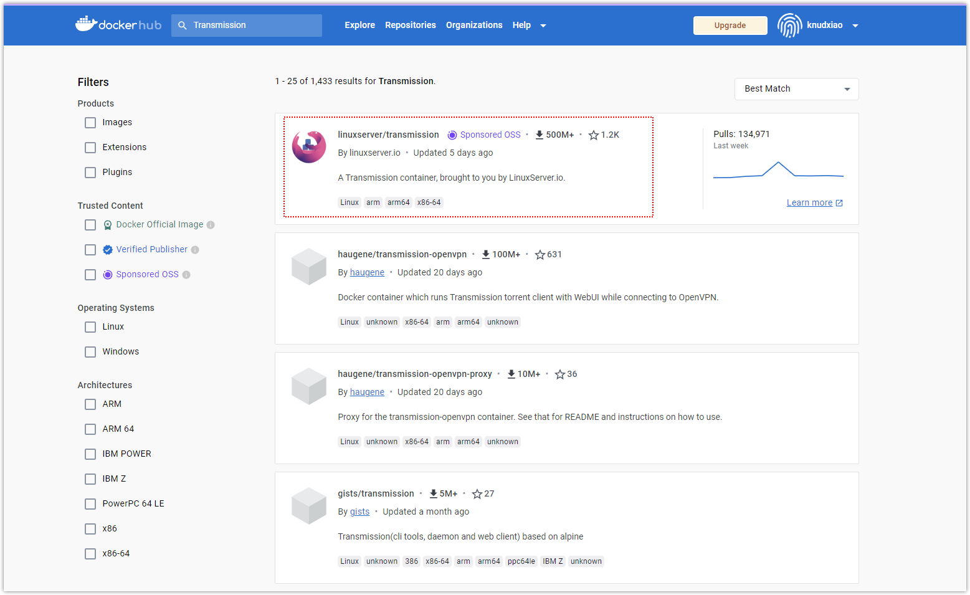Check the Plugins filter checkbox
The height and width of the screenshot is (595, 970).
[90, 173]
